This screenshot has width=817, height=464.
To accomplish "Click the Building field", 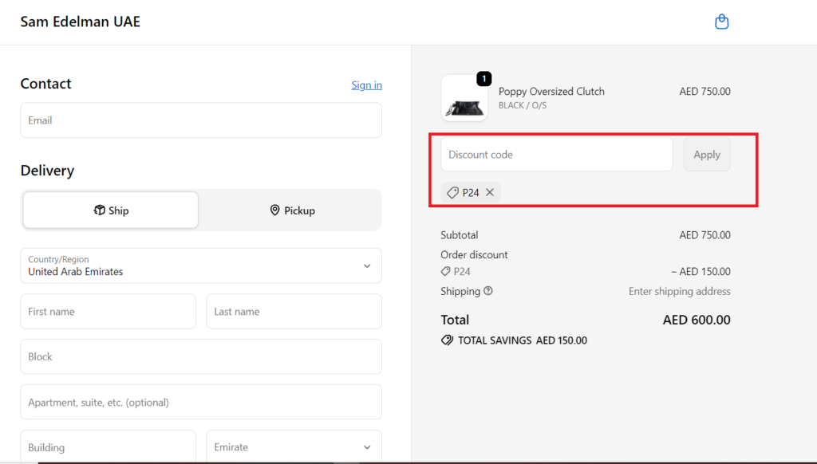I will pos(109,446).
